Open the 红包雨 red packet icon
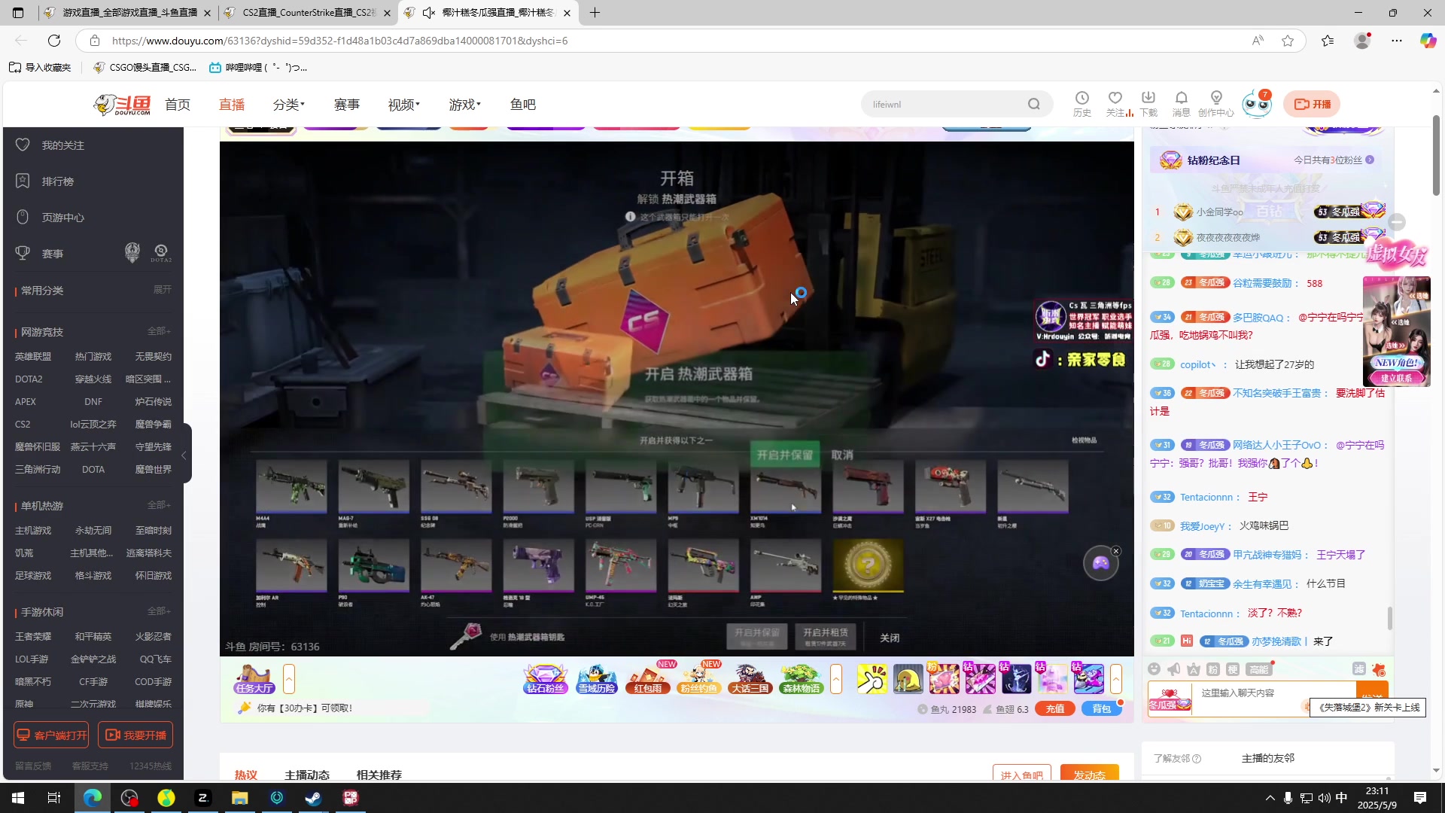Screen dimensions: 1445x813 pos(648,679)
